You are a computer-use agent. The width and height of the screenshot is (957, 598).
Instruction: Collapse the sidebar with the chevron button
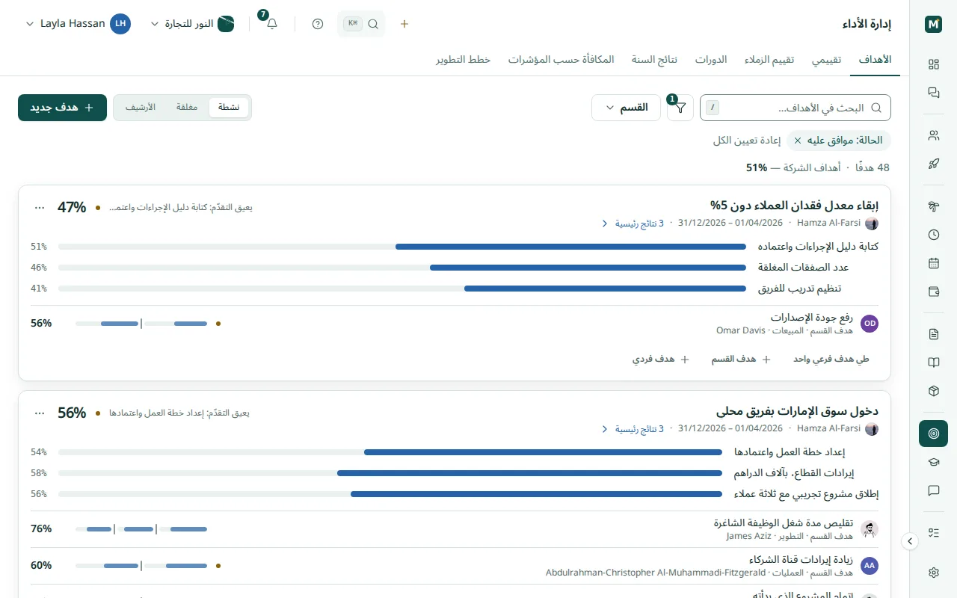[910, 541]
